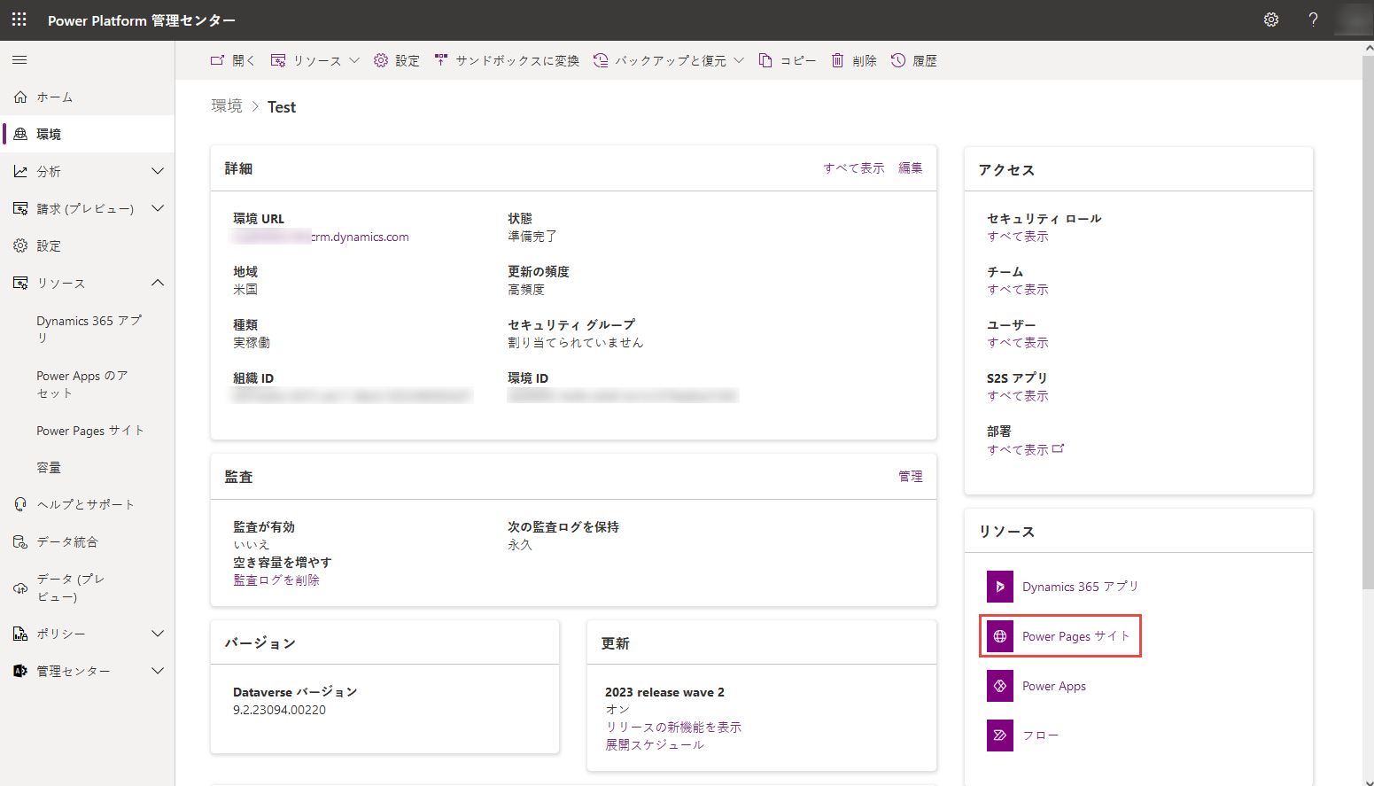The height and width of the screenshot is (786, 1374).
Task: Click the 履歴 history icon in the toolbar
Action: 898,60
